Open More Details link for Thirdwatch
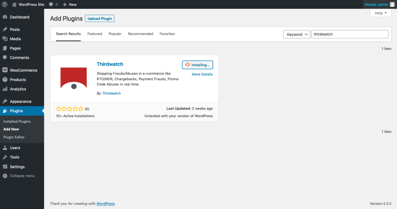The height and width of the screenshot is (209, 397). pos(202,74)
